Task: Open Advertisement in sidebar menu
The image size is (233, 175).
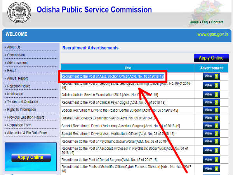Action: click(17, 63)
